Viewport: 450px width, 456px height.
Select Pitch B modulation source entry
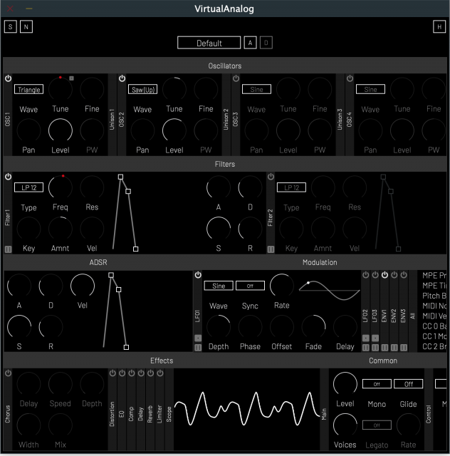tap(434, 296)
